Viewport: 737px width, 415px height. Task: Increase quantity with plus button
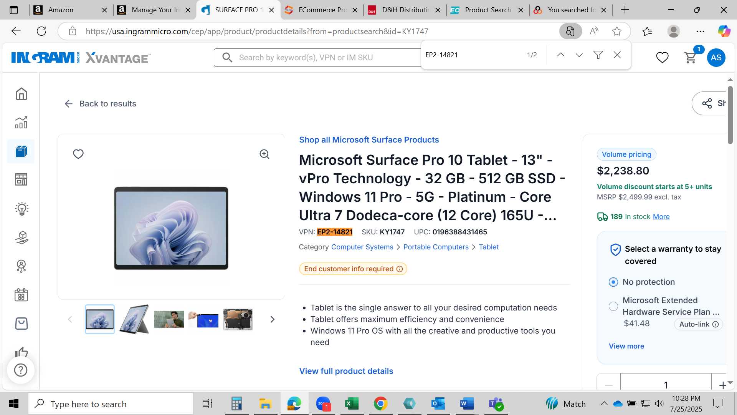tap(722, 385)
